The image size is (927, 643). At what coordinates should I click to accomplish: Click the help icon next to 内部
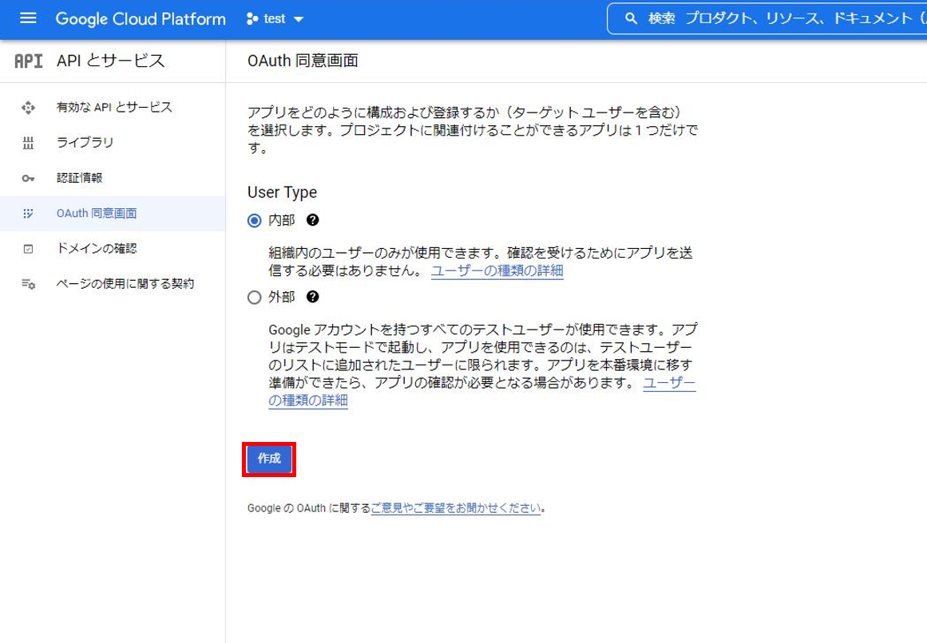(313, 219)
